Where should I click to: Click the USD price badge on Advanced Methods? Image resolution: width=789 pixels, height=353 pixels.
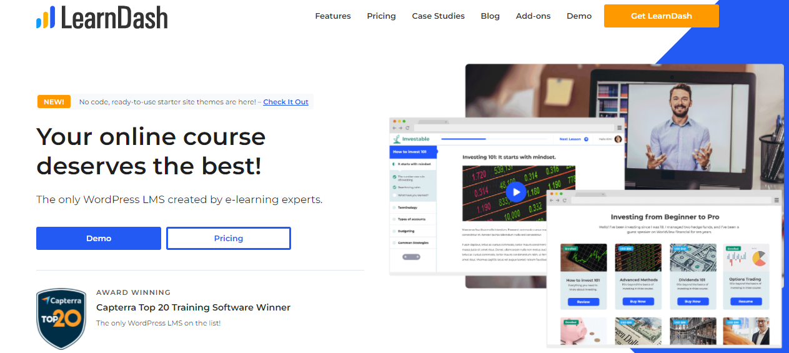click(x=625, y=249)
